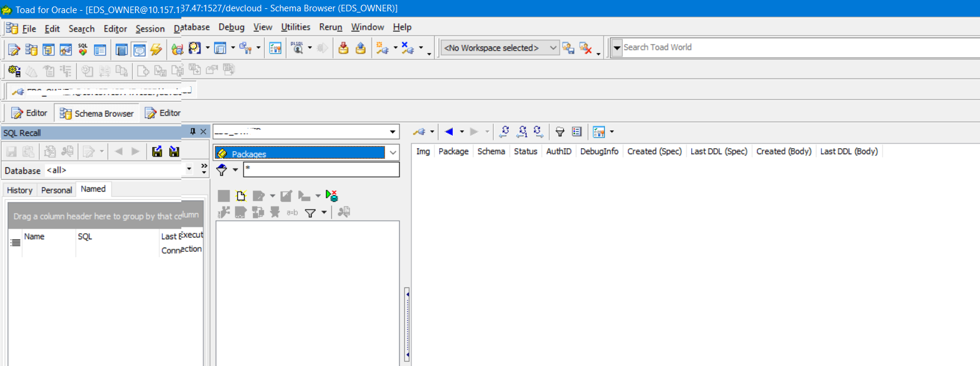
Task: Open the Utilities menu
Action: coord(295,27)
